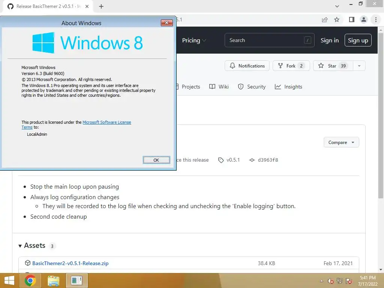Click the Chrome taskbar icon
The width and height of the screenshot is (384, 288).
point(30,280)
